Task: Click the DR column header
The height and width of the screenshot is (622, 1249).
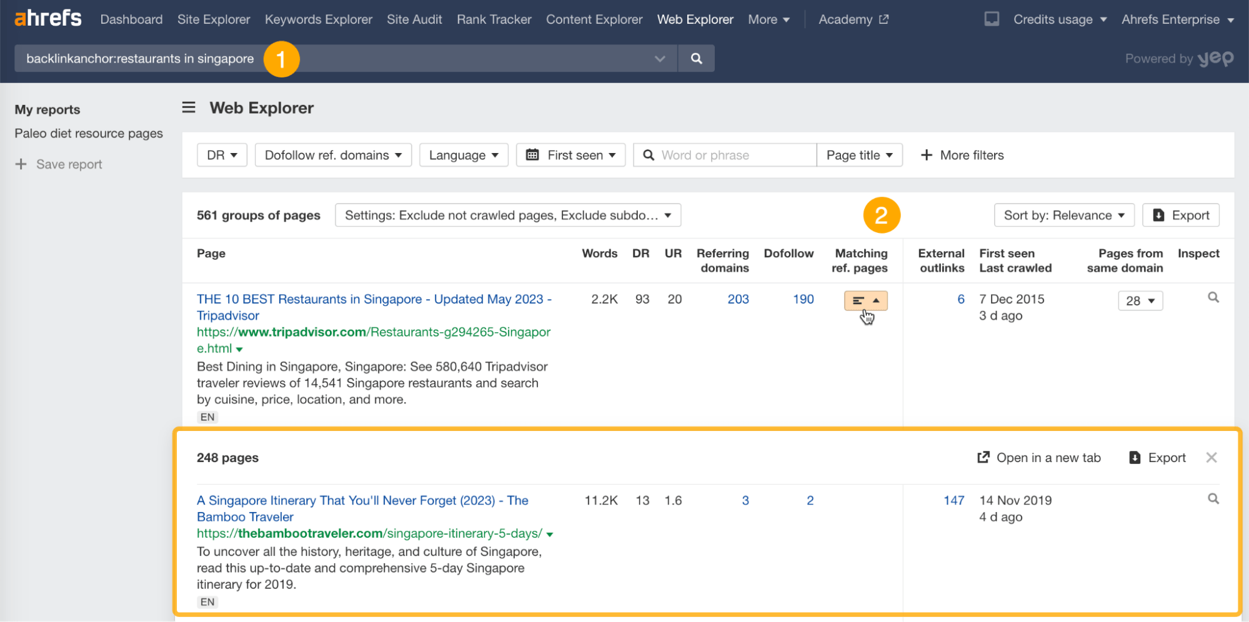Action: click(x=640, y=254)
